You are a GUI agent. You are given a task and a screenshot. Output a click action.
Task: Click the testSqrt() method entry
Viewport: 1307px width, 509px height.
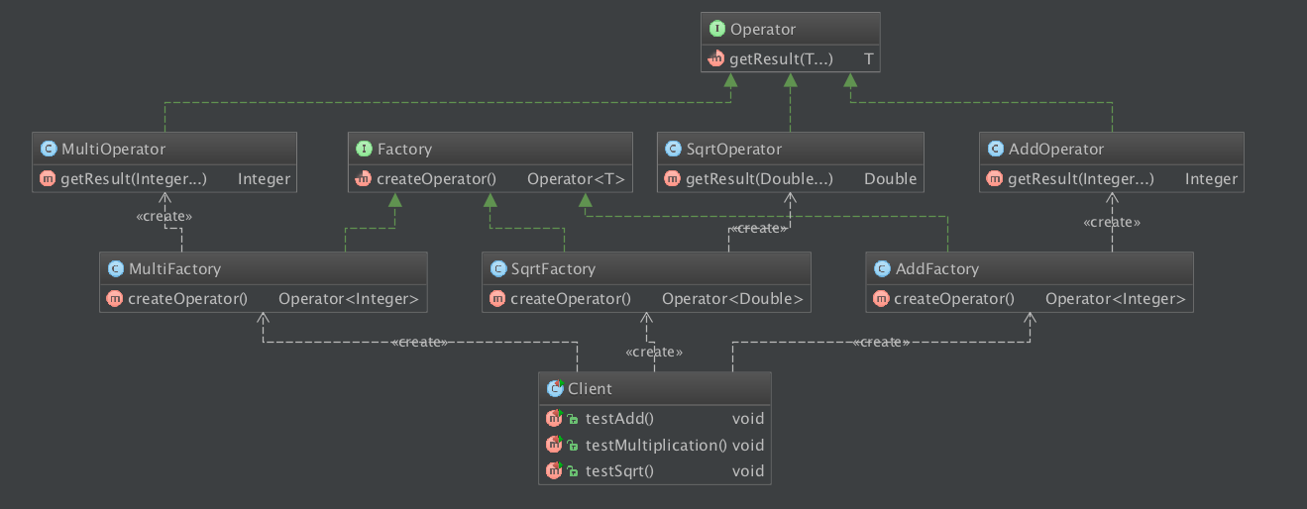coord(620,471)
